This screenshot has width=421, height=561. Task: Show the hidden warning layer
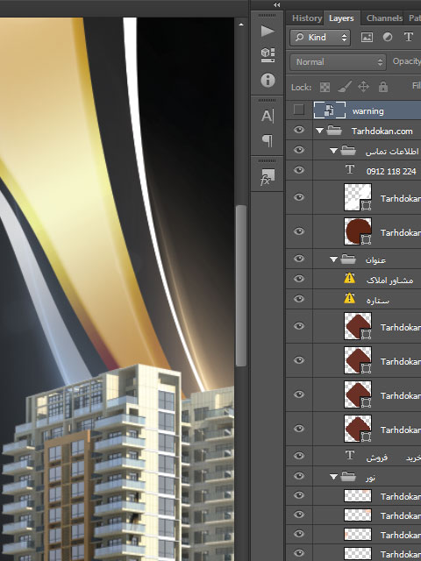pos(298,110)
